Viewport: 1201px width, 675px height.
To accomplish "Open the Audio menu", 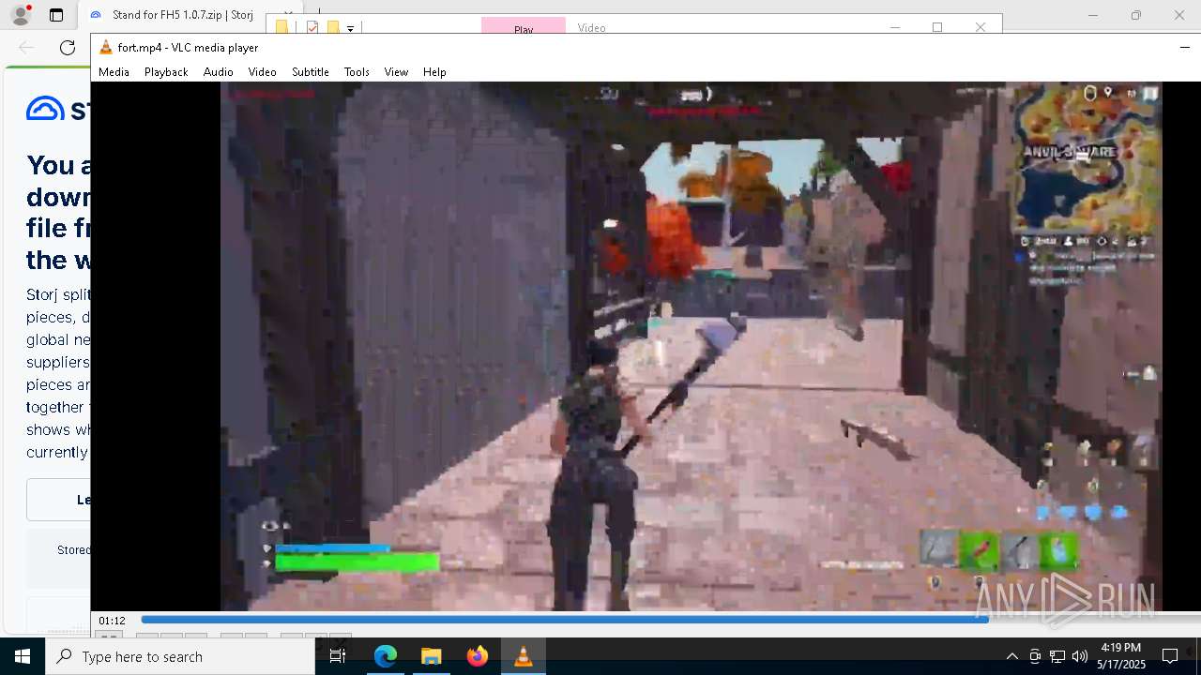I will 218,72.
